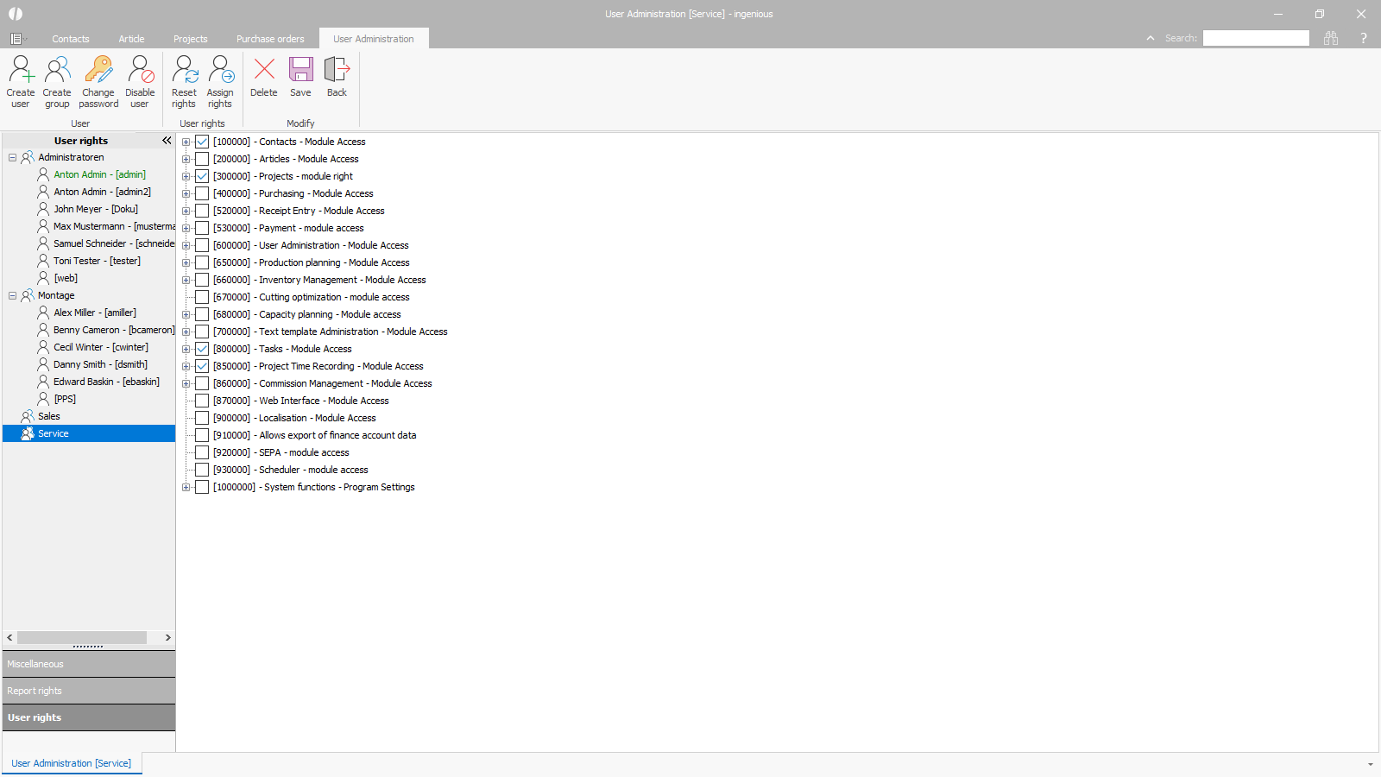The image size is (1381, 777).
Task: Click the Assign rights icon
Action: coord(220,71)
